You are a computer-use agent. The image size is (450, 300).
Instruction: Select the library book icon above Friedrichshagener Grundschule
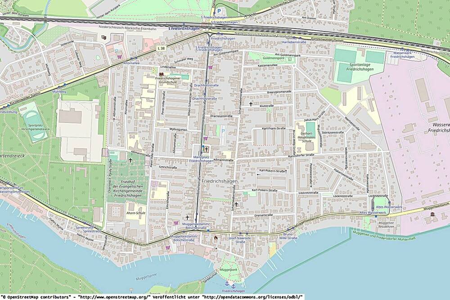[x=161, y=74]
